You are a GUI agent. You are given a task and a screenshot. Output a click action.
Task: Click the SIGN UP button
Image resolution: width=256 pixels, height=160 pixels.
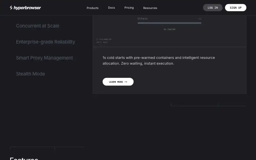[x=236, y=8]
